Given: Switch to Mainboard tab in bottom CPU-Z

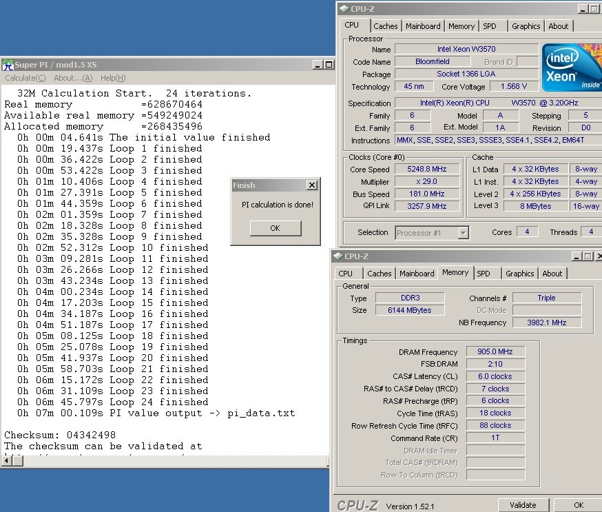Looking at the screenshot, I should click(x=417, y=274).
